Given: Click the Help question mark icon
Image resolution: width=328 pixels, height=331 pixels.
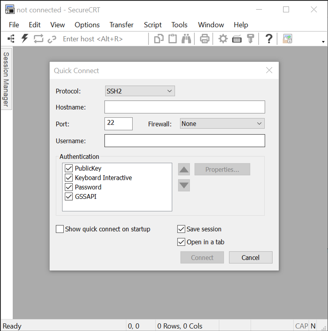Looking at the screenshot, I should click(269, 39).
